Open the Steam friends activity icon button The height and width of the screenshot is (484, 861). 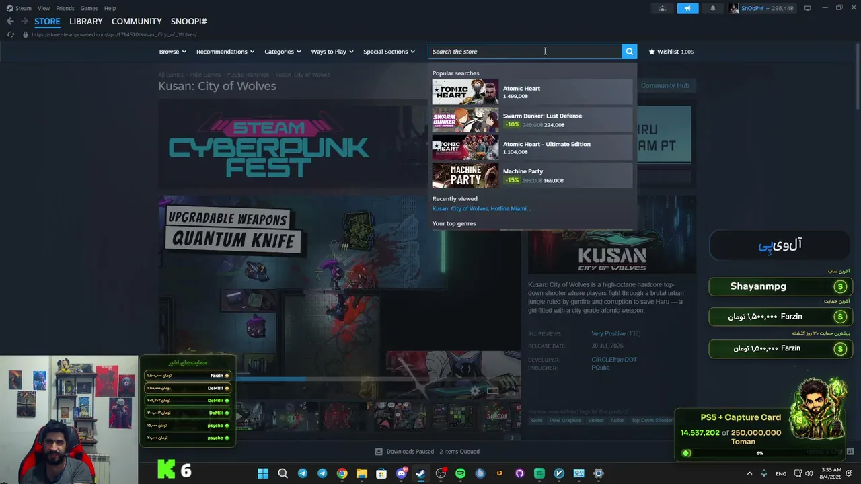pos(663,8)
